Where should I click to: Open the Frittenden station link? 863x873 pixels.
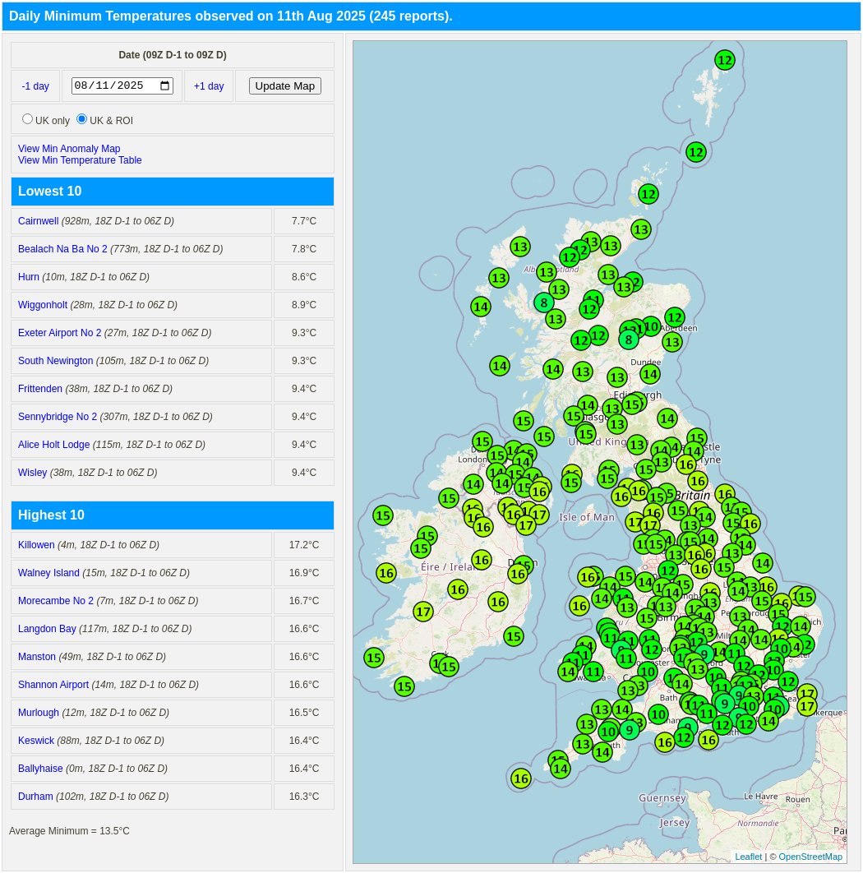(x=40, y=389)
